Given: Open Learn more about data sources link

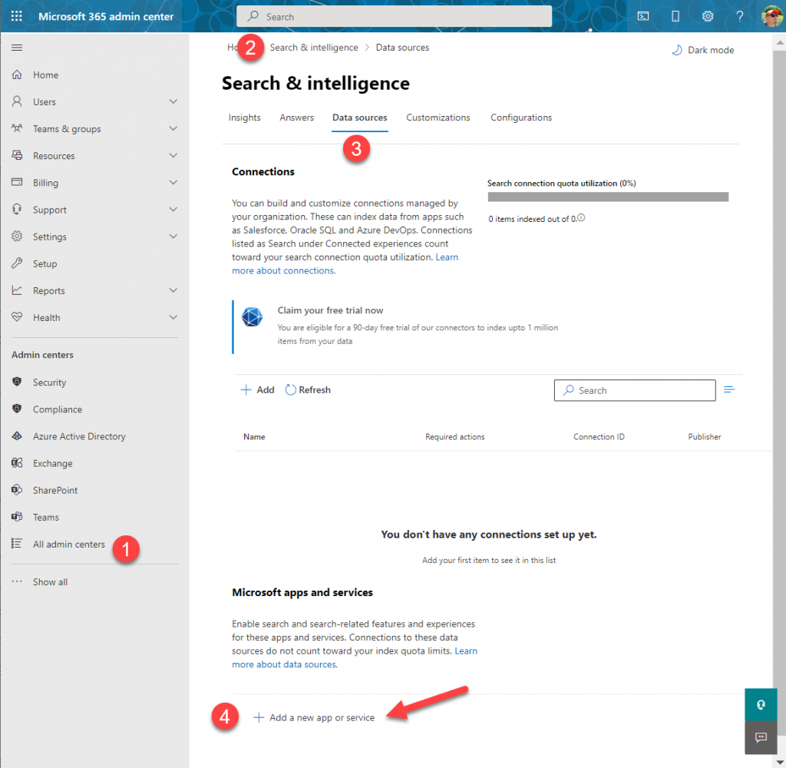Looking at the screenshot, I should coord(285,664).
